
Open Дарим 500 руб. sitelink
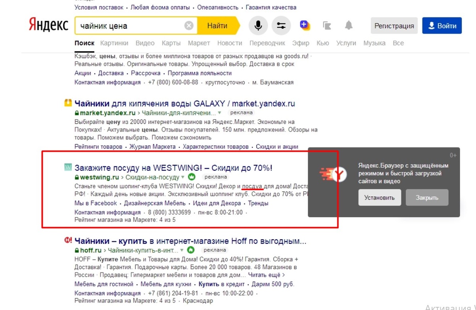(273, 284)
